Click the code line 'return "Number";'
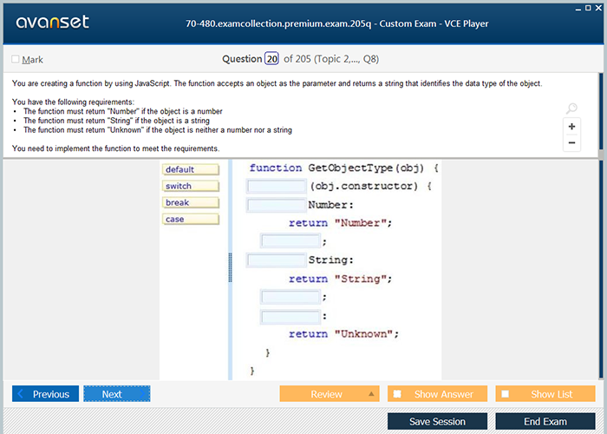The width and height of the screenshot is (607, 434). tap(340, 223)
